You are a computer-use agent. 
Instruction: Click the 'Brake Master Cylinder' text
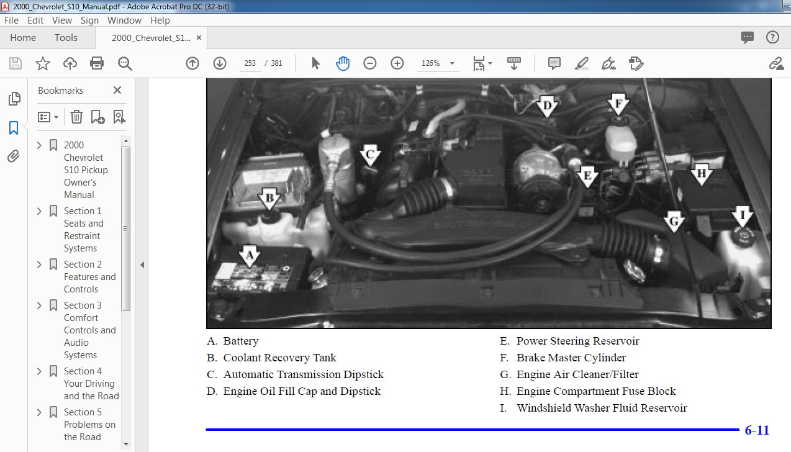coord(571,358)
